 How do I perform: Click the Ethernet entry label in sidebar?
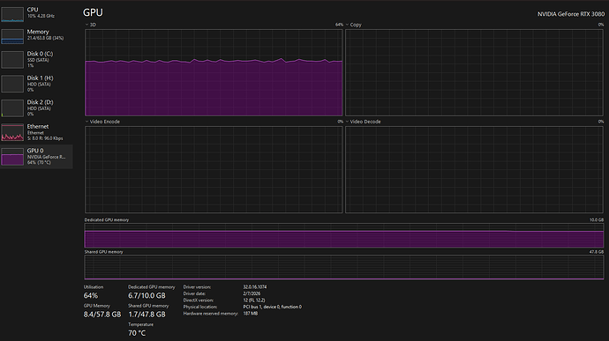(x=38, y=127)
